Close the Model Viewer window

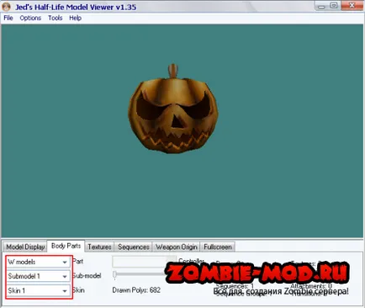click(x=352, y=6)
